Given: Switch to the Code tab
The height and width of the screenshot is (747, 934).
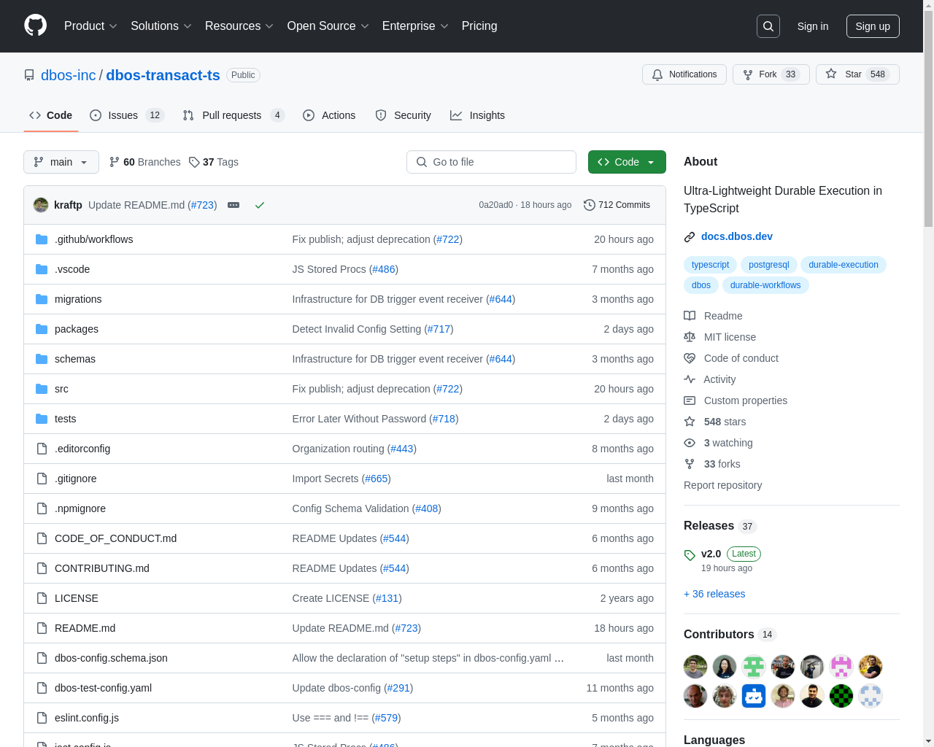Looking at the screenshot, I should (x=51, y=115).
